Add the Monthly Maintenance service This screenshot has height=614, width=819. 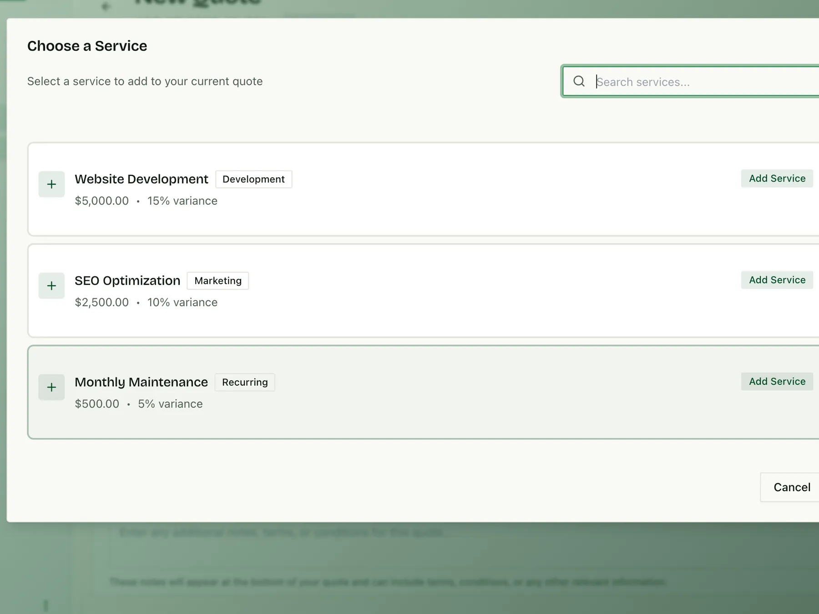pos(777,381)
